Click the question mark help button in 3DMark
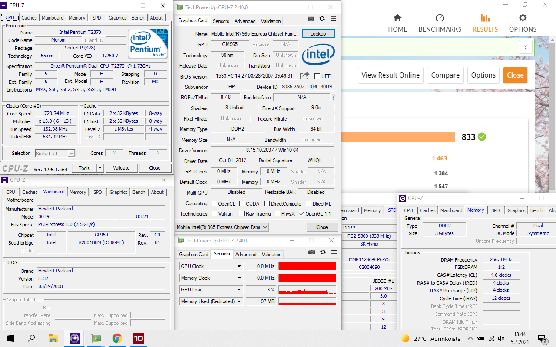The width and height of the screenshot is (556, 347). (x=526, y=47)
